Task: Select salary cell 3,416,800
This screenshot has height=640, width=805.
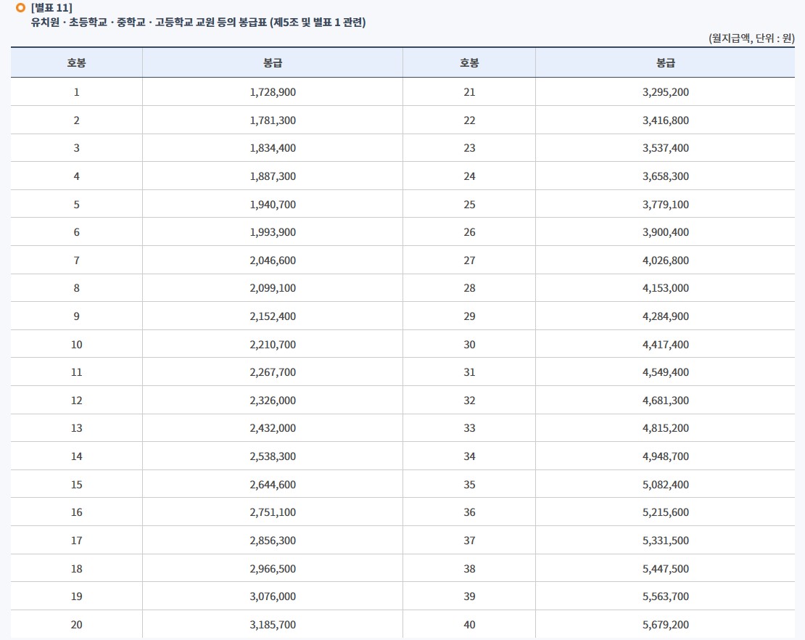Action: 665,120
